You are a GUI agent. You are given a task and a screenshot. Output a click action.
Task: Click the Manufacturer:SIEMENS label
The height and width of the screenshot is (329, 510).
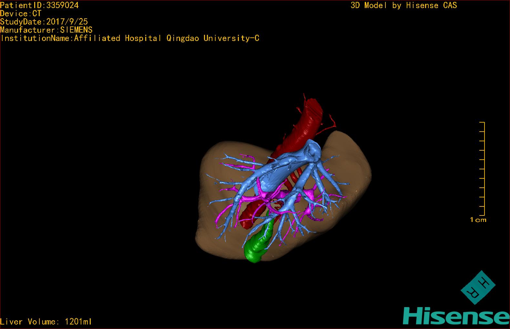(x=46, y=30)
